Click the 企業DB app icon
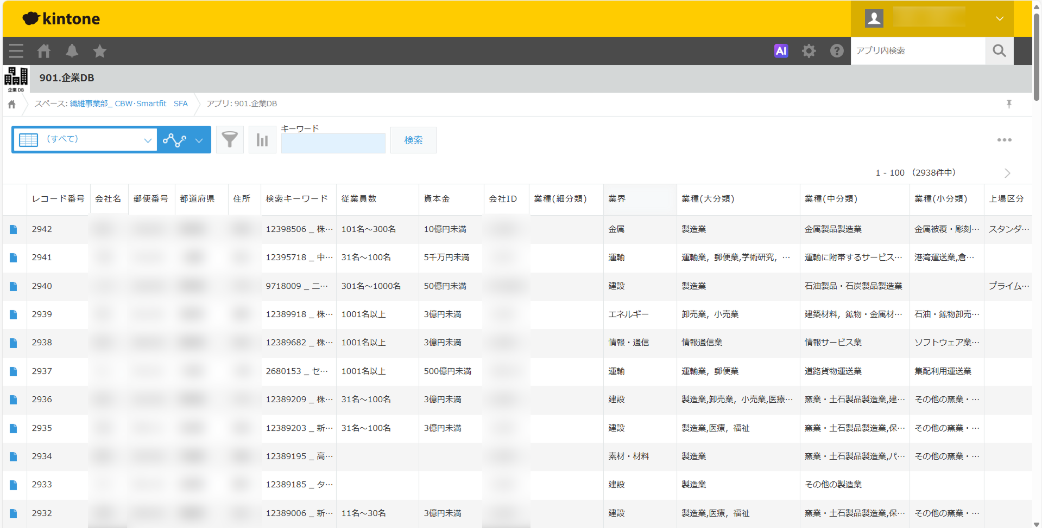1042x528 pixels. [16, 79]
